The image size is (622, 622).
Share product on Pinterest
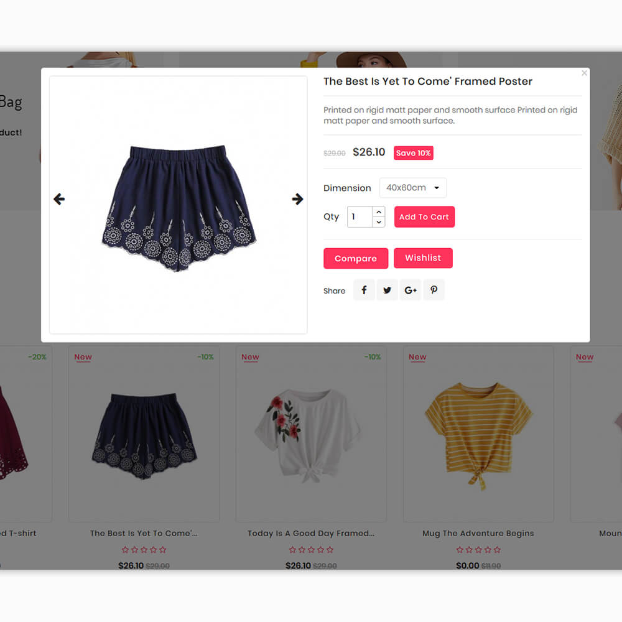[434, 290]
